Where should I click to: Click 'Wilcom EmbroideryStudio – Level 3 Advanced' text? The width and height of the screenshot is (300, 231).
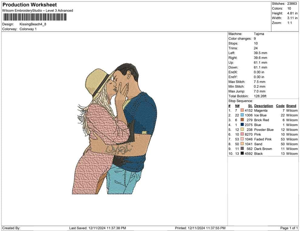pyautogui.click(x=38, y=11)
